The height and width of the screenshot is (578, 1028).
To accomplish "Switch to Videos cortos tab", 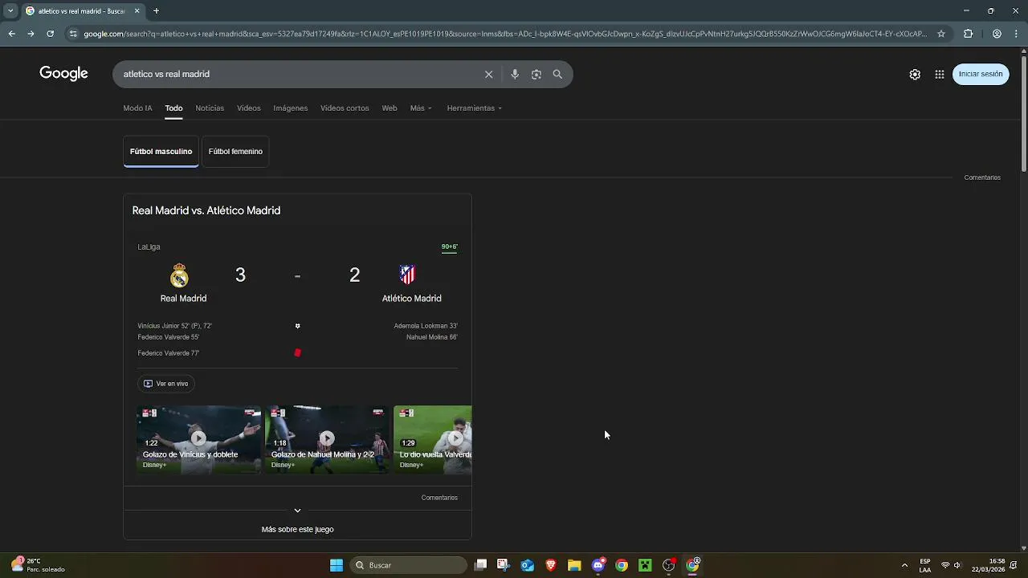I will coord(345,108).
